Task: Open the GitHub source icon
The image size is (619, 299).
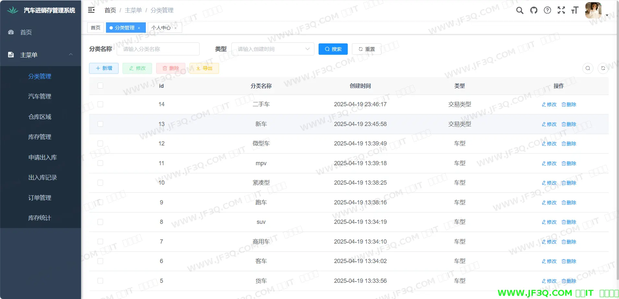Action: coord(533,10)
